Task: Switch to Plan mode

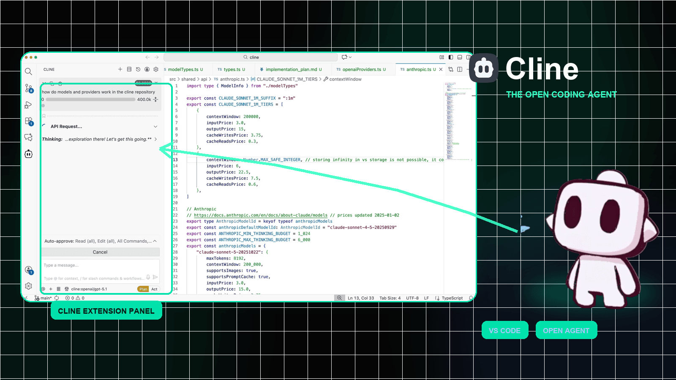Action: [x=143, y=289]
